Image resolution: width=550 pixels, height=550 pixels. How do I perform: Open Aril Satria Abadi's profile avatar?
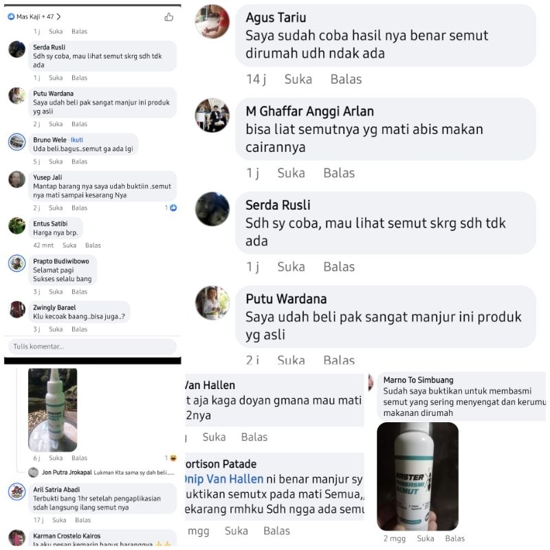coord(16,492)
